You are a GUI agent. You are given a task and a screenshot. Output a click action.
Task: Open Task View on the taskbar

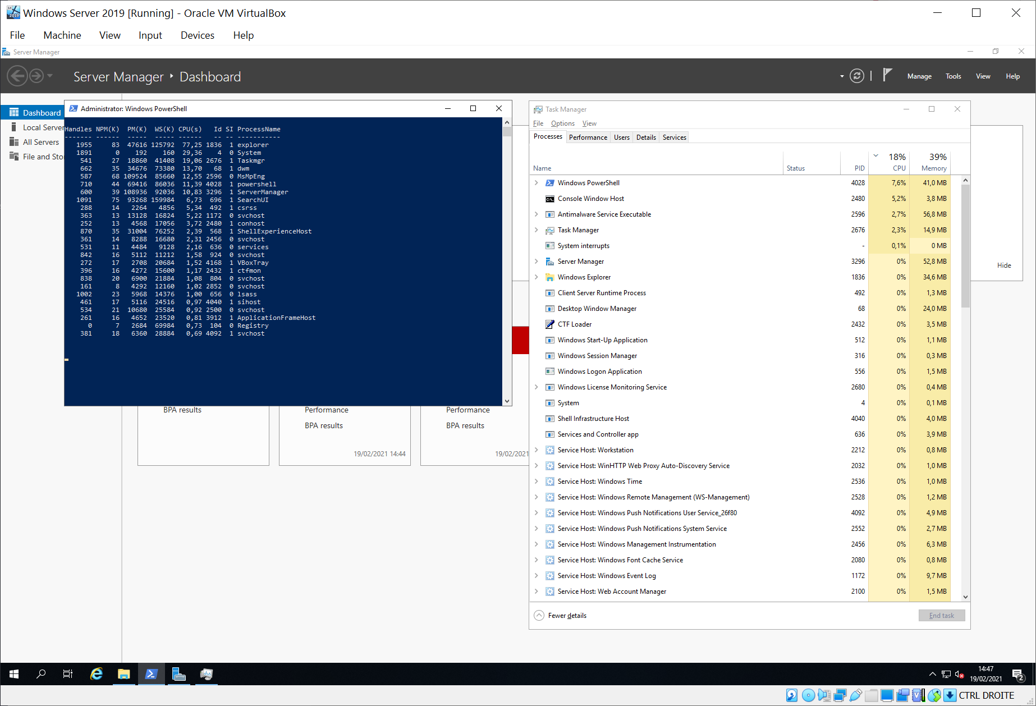[x=68, y=674]
